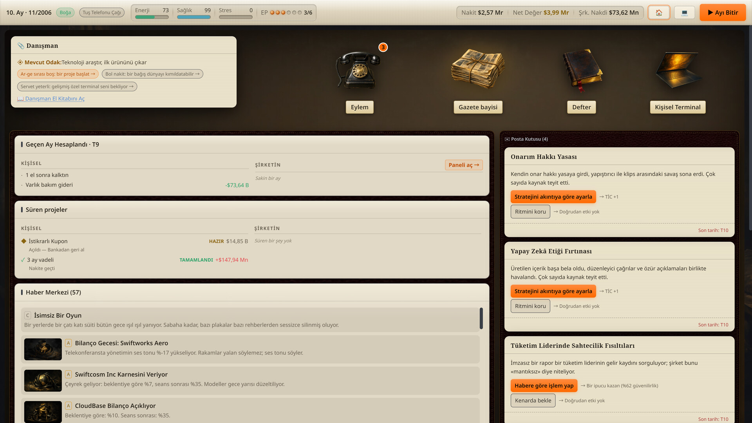
Task: Click the A tag on Bilanço Gecesi Swiftworks Aero
Action: point(68,343)
